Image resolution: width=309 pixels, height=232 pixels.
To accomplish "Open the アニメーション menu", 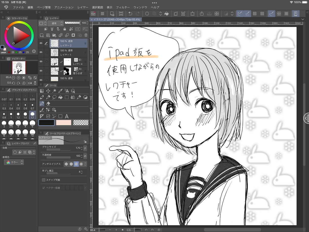I will click(64, 7).
